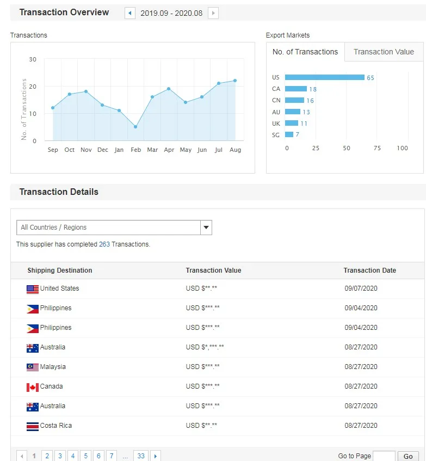Image resolution: width=426 pixels, height=461 pixels.
Task: Click previous date range arrow
Action: coord(130,13)
